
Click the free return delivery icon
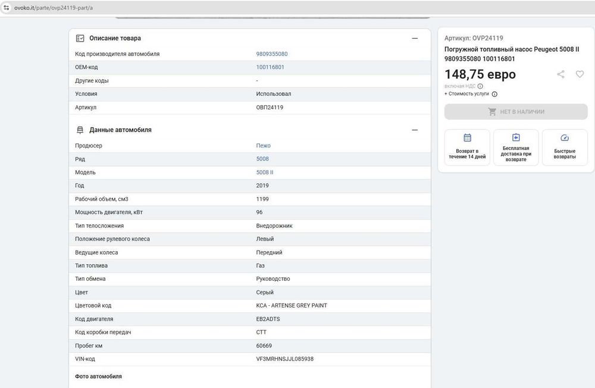516,137
